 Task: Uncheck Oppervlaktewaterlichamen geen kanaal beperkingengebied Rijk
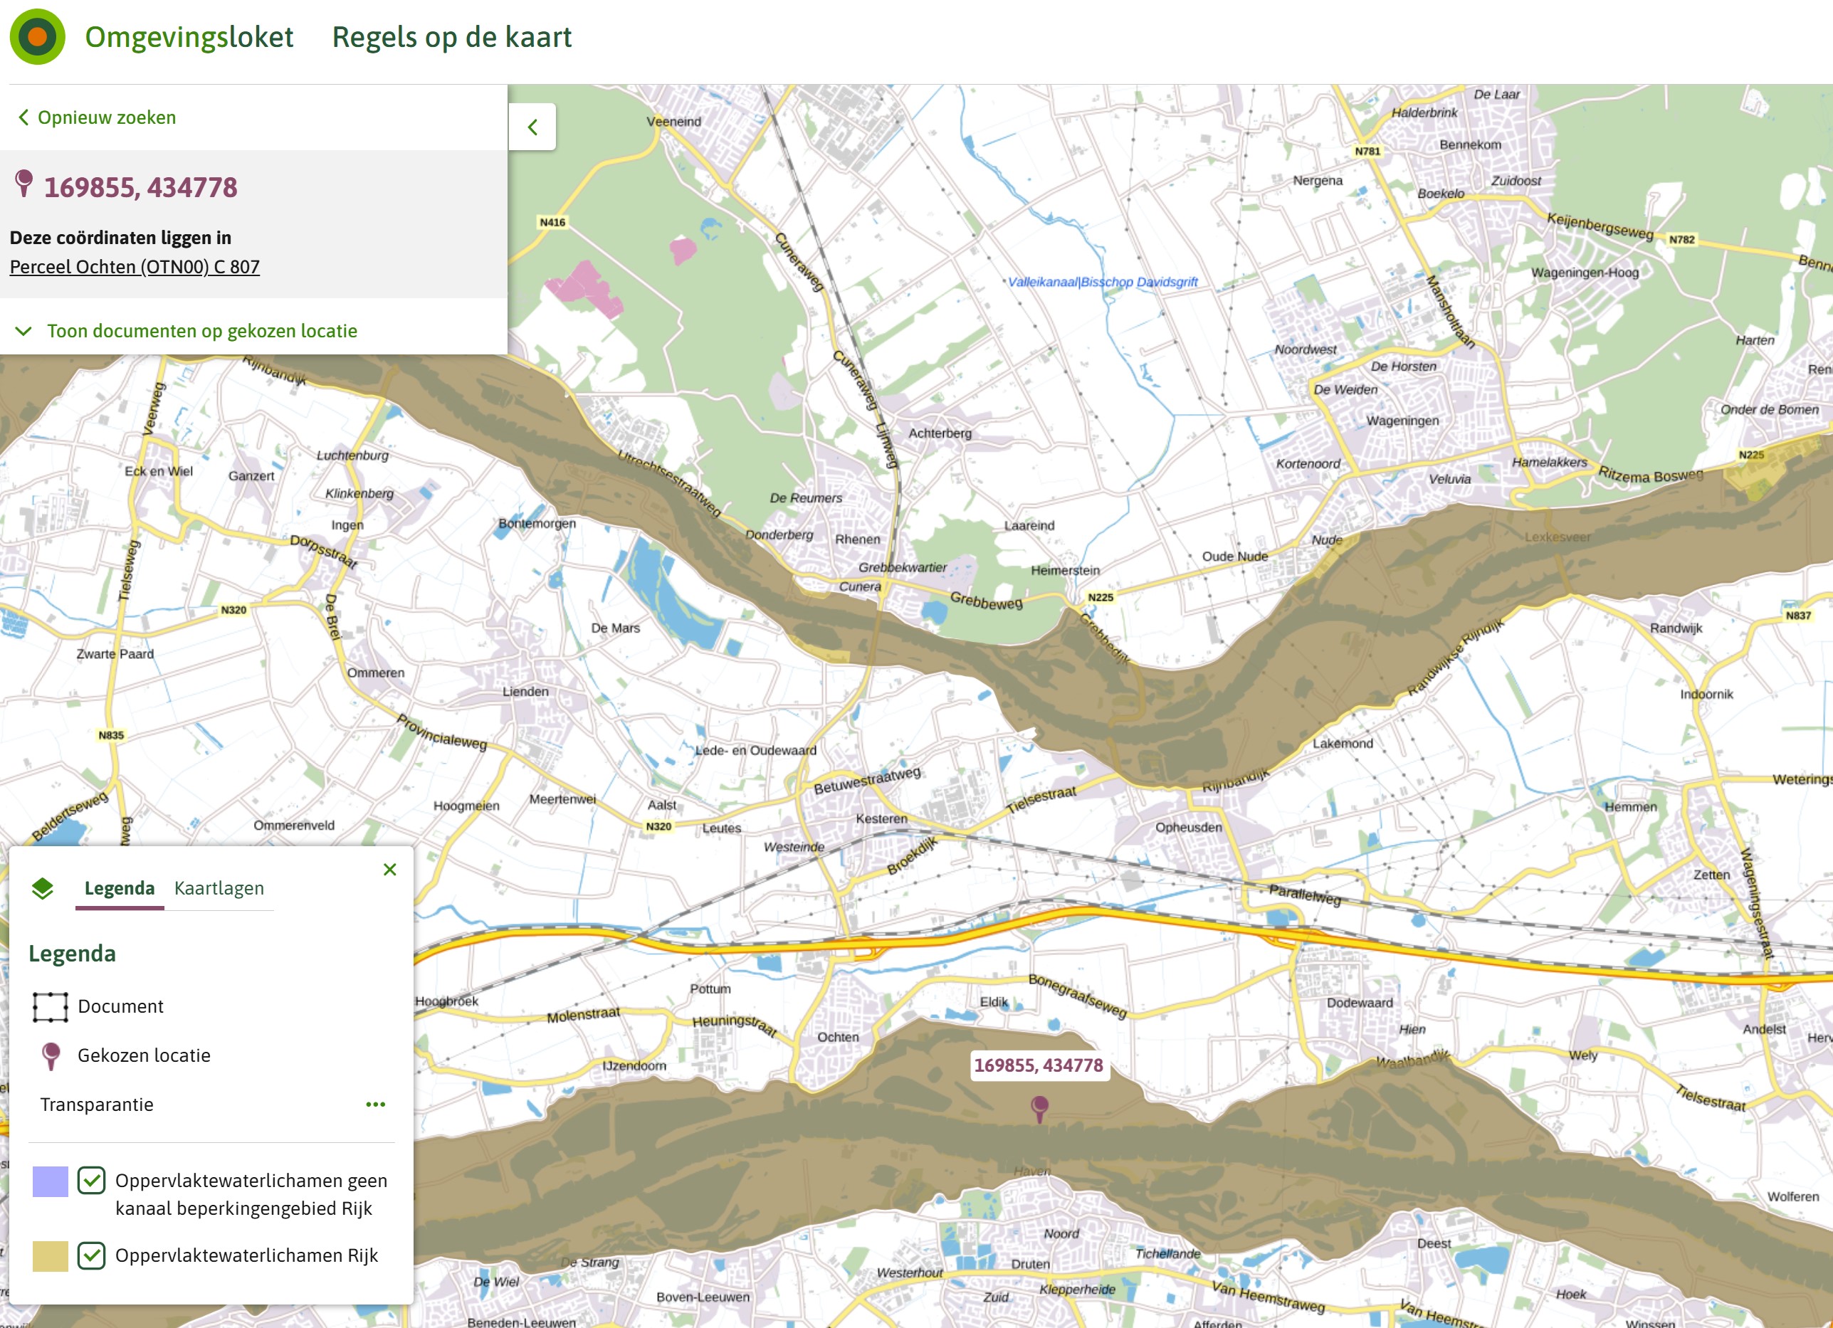pyautogui.click(x=91, y=1180)
